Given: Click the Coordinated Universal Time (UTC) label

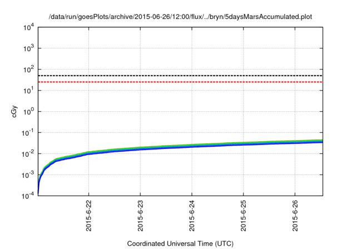Looking at the screenshot, I should [x=180, y=243].
